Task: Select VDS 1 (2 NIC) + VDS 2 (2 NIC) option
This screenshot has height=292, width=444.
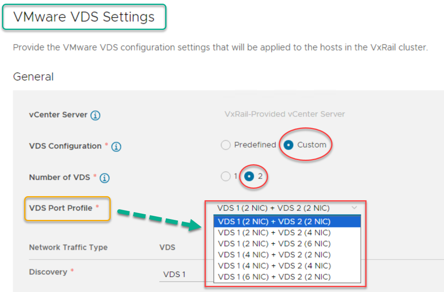Action: pos(274,222)
